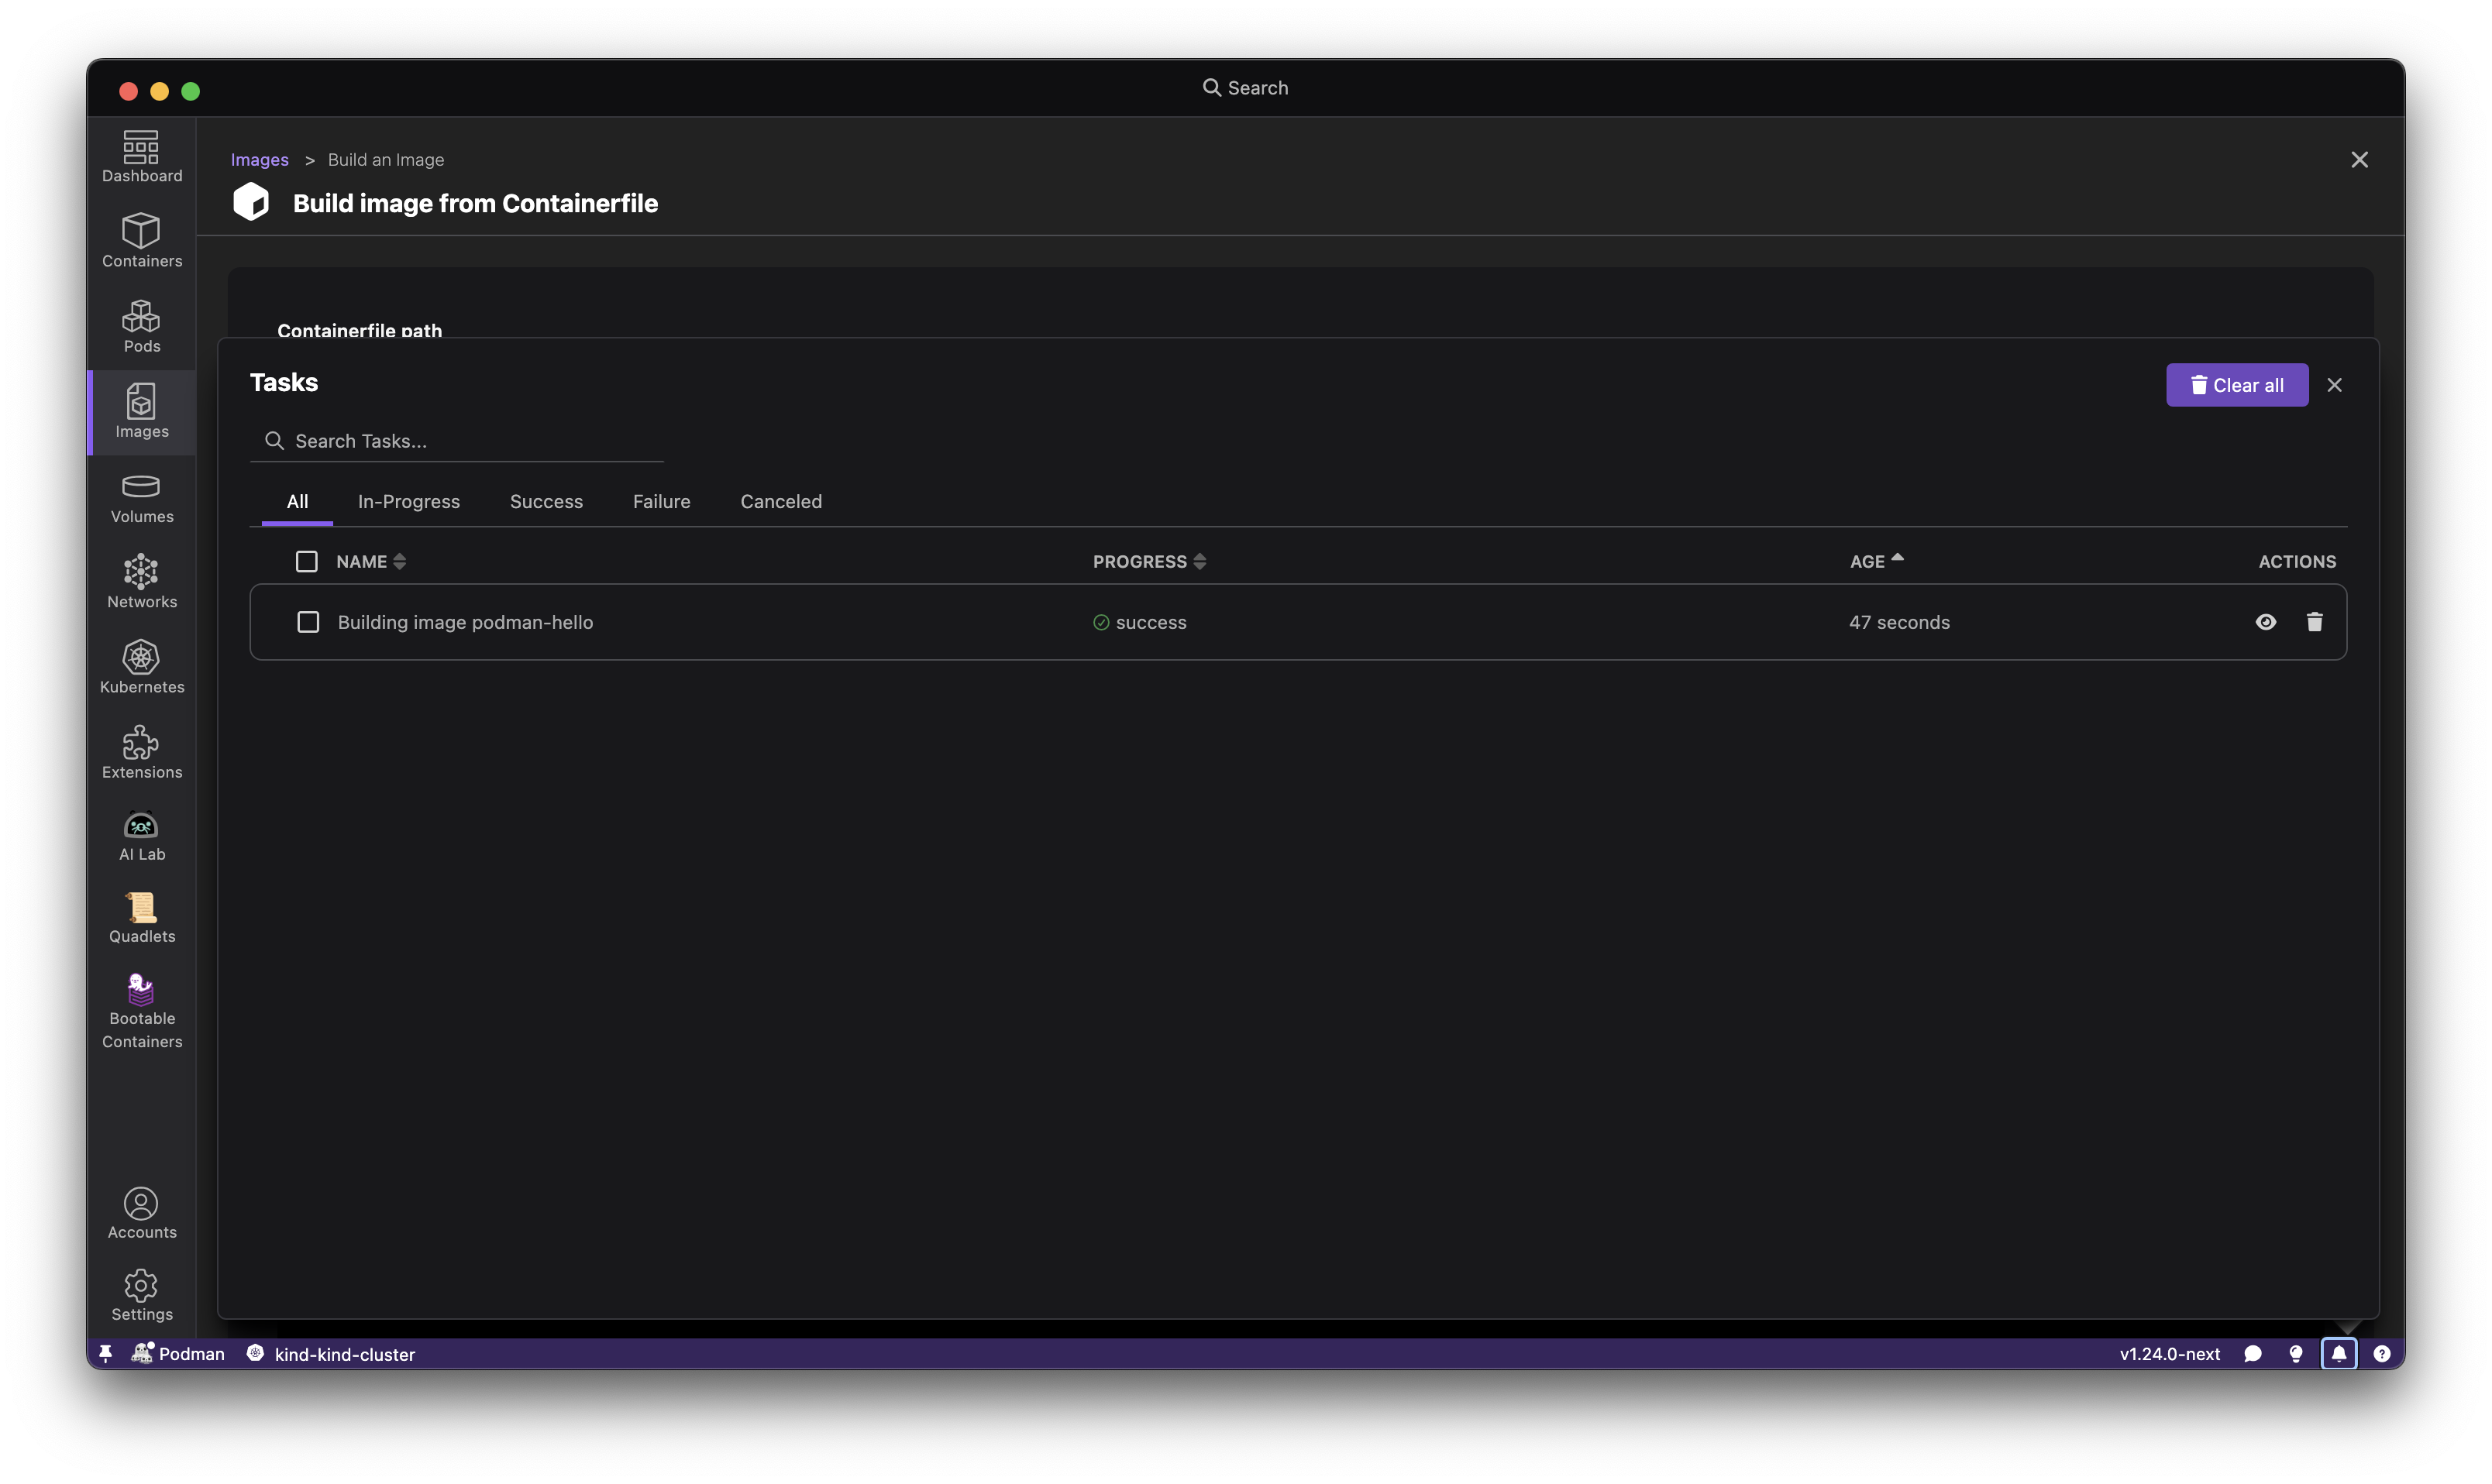
Task: Show In-Progress tasks
Action: [409, 502]
